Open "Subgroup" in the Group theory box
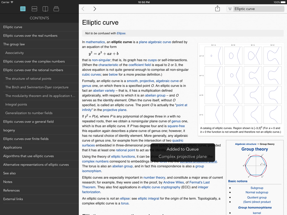Viewport: 287px width, 215px height. tap(257, 188)
